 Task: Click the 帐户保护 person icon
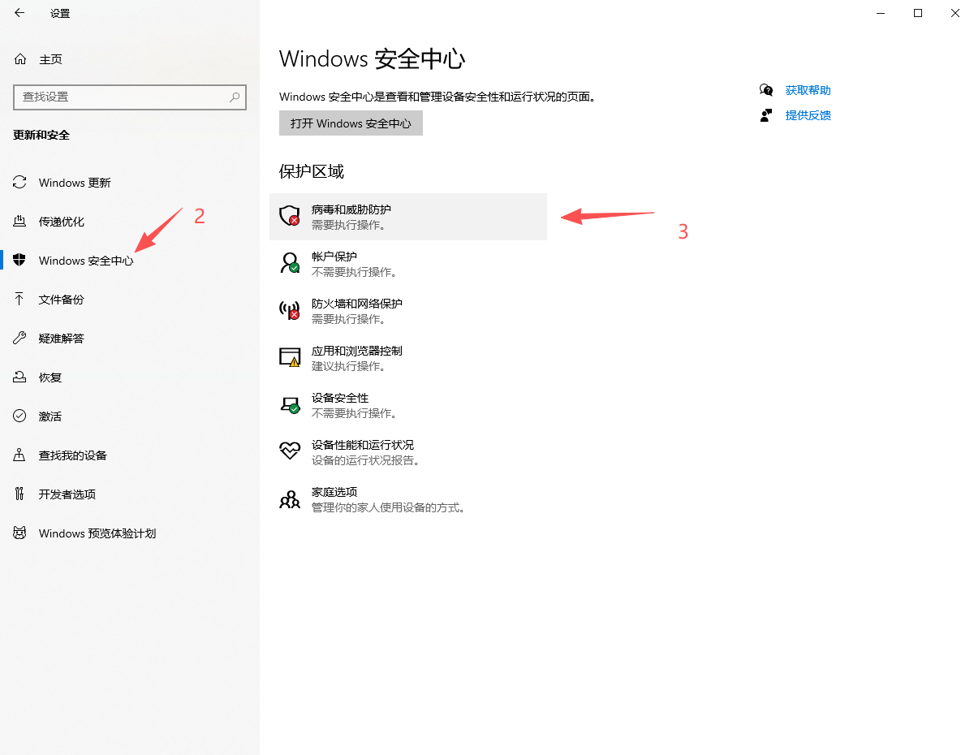(290, 262)
